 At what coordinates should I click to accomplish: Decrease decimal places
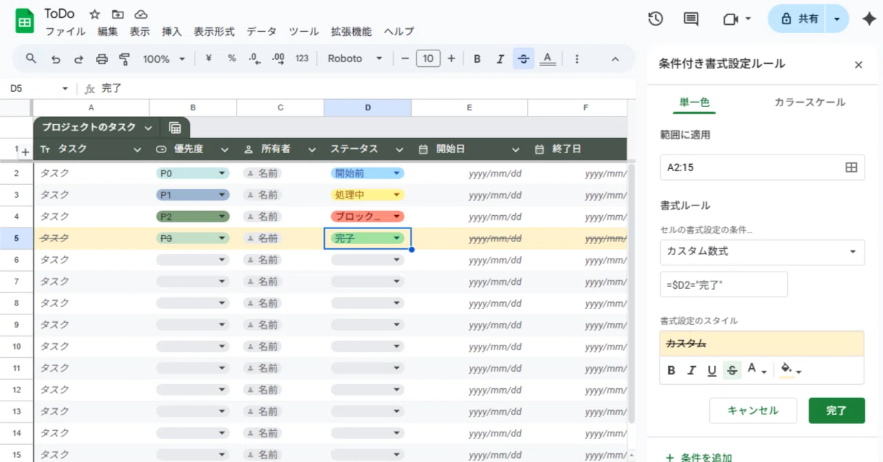pyautogui.click(x=255, y=59)
